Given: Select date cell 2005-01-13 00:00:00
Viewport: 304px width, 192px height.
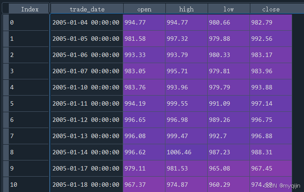Looking at the screenshot, I should 87,136.
